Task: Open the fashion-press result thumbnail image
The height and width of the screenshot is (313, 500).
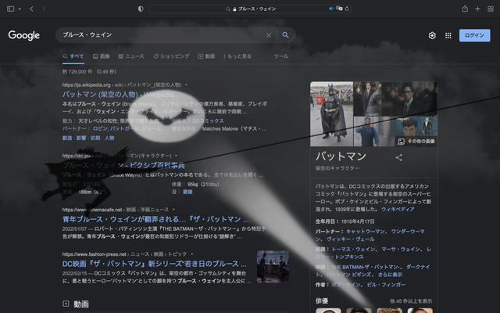Action: [273, 267]
